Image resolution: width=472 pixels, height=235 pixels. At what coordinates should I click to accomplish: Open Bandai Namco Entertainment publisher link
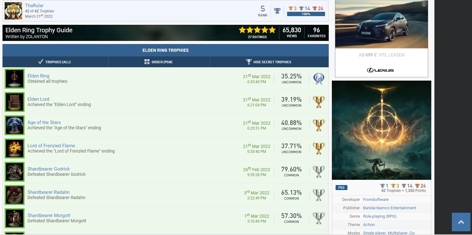[389, 208]
